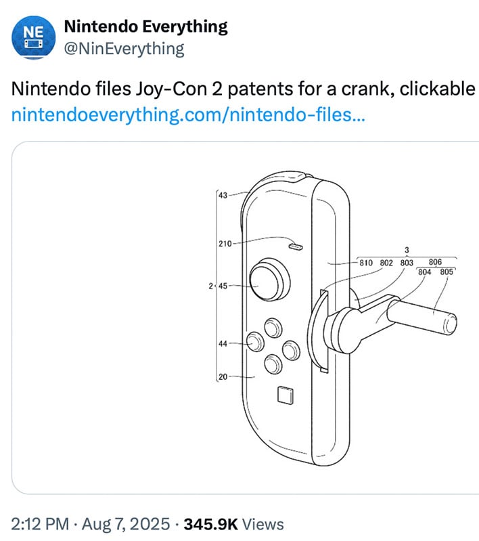This screenshot has width=479, height=541.
Task: Click the tweet text about Joy-Con 2 patents
Action: pyautogui.click(x=244, y=89)
